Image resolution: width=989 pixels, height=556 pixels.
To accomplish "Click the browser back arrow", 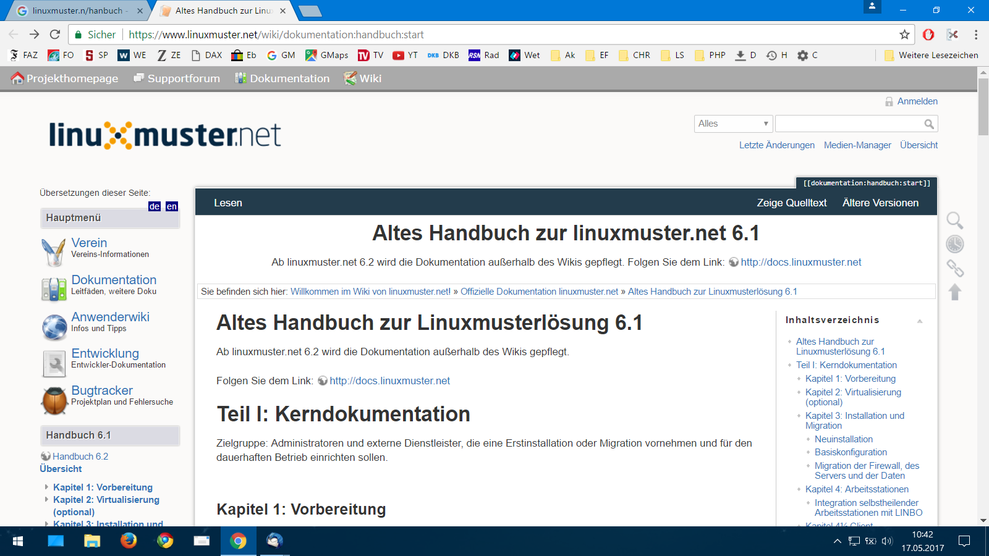I will coord(14,35).
